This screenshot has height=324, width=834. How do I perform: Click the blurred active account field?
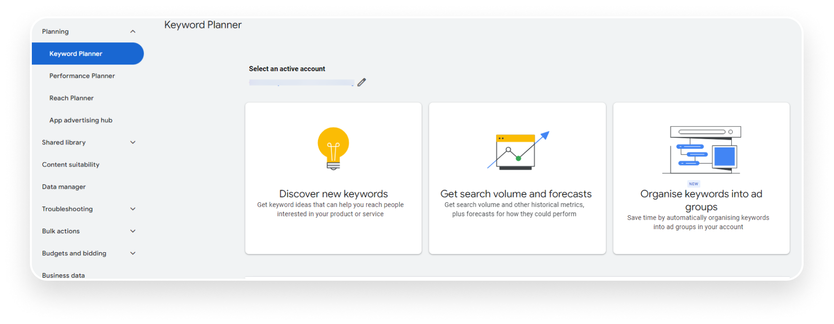[x=301, y=83]
